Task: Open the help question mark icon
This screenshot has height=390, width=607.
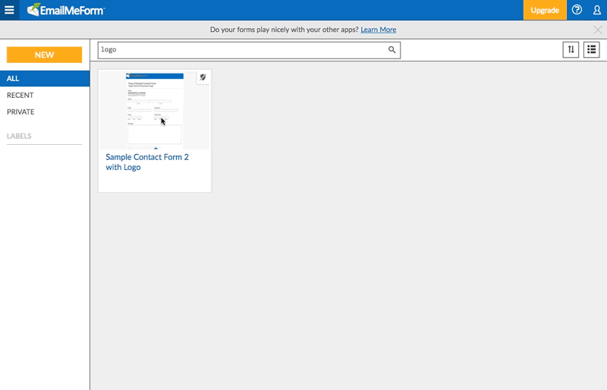Action: (577, 10)
